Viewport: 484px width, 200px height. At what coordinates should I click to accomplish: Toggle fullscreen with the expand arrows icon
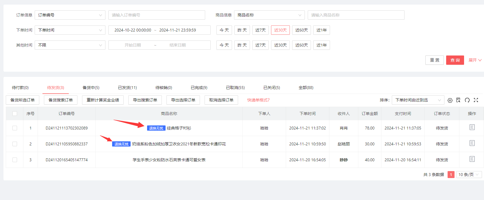click(476, 100)
